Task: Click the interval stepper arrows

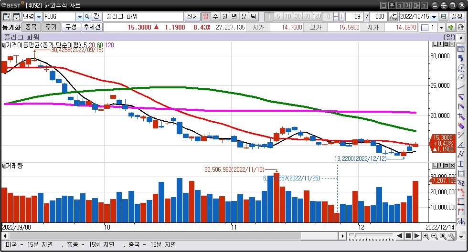Action: tap(336, 17)
